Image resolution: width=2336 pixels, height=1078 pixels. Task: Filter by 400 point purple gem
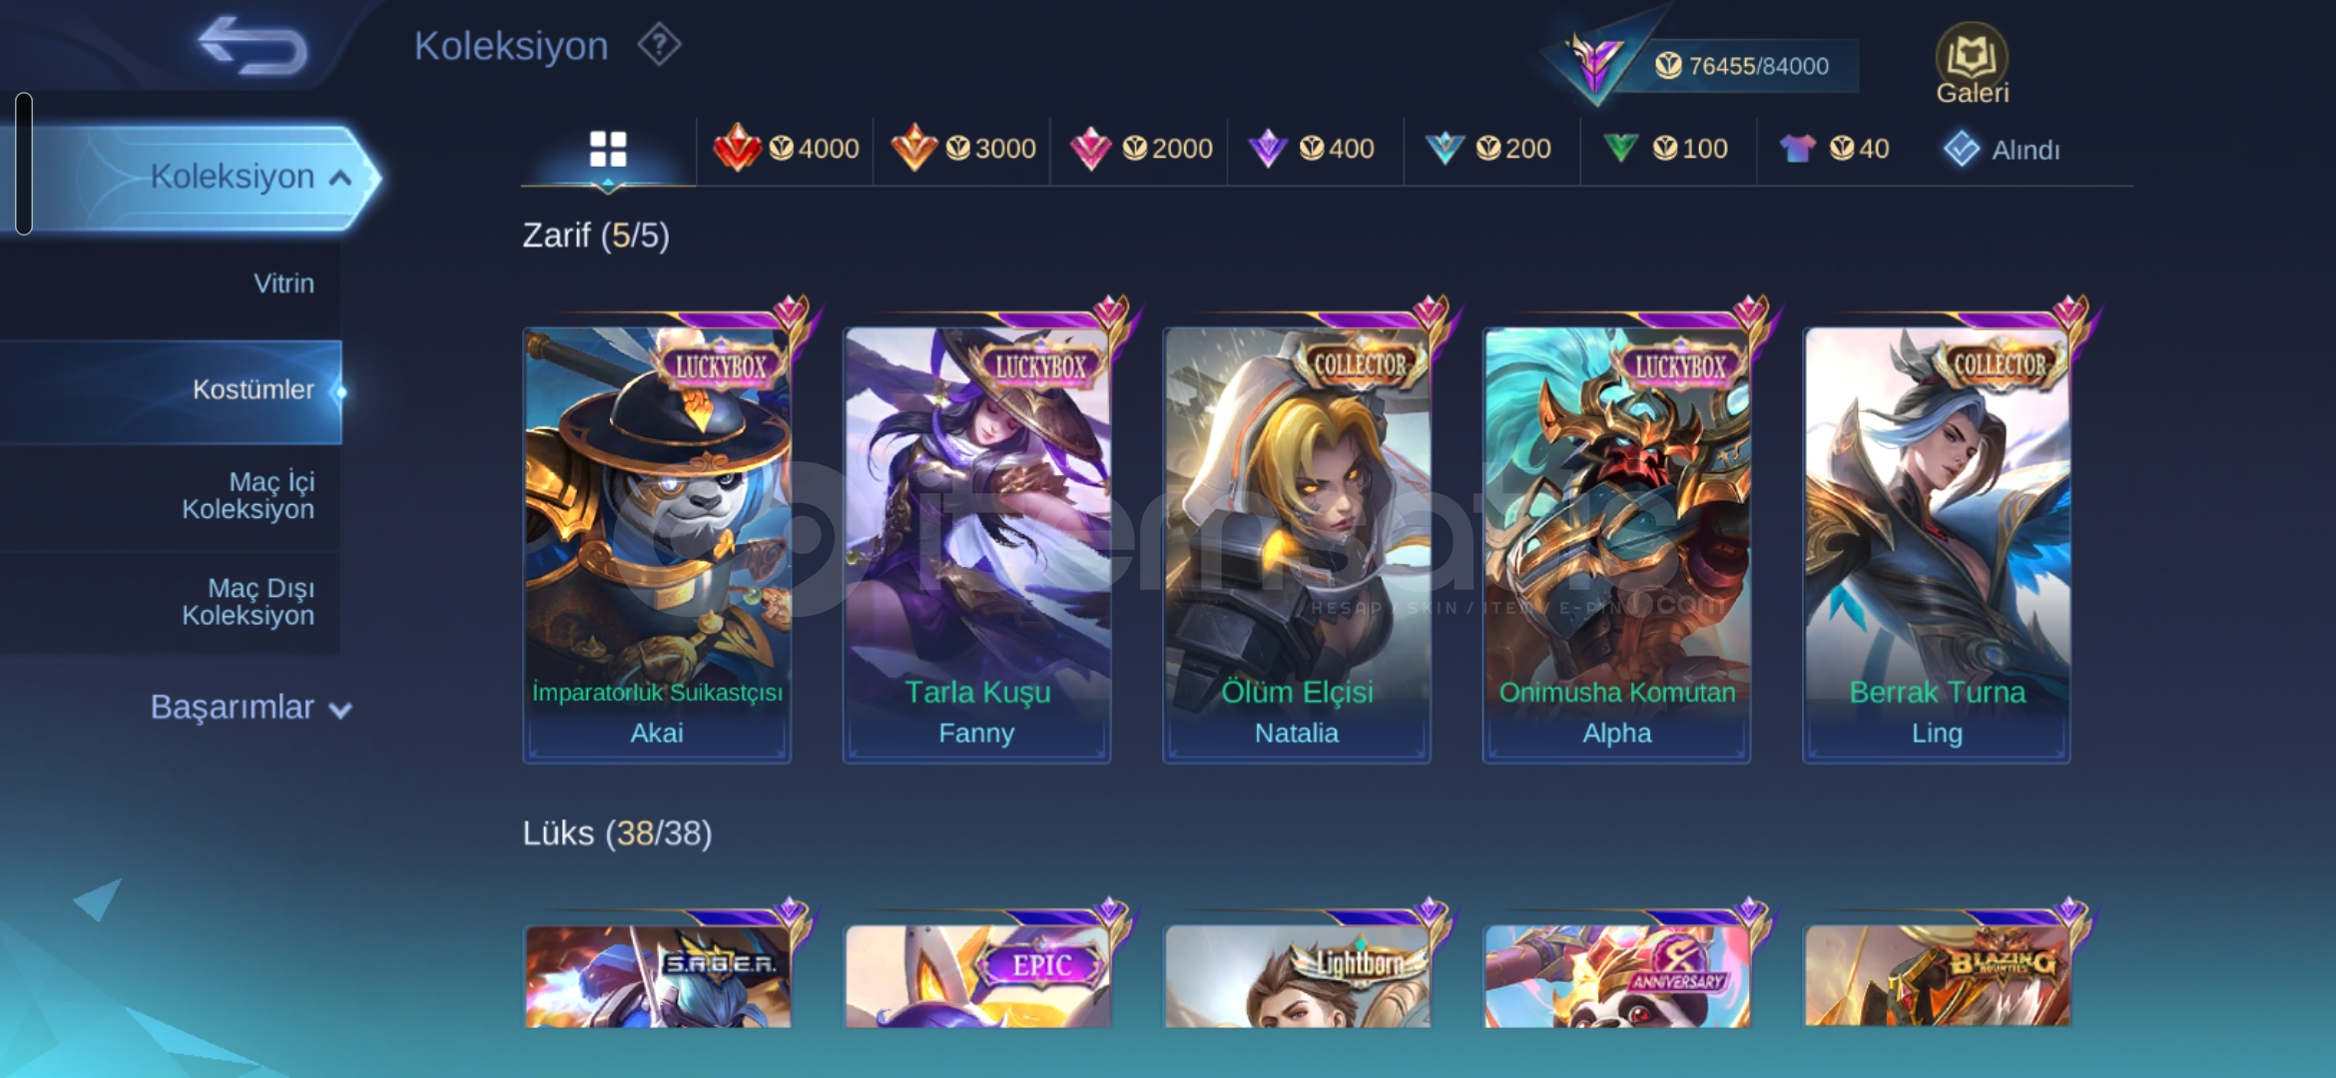pos(1312,150)
